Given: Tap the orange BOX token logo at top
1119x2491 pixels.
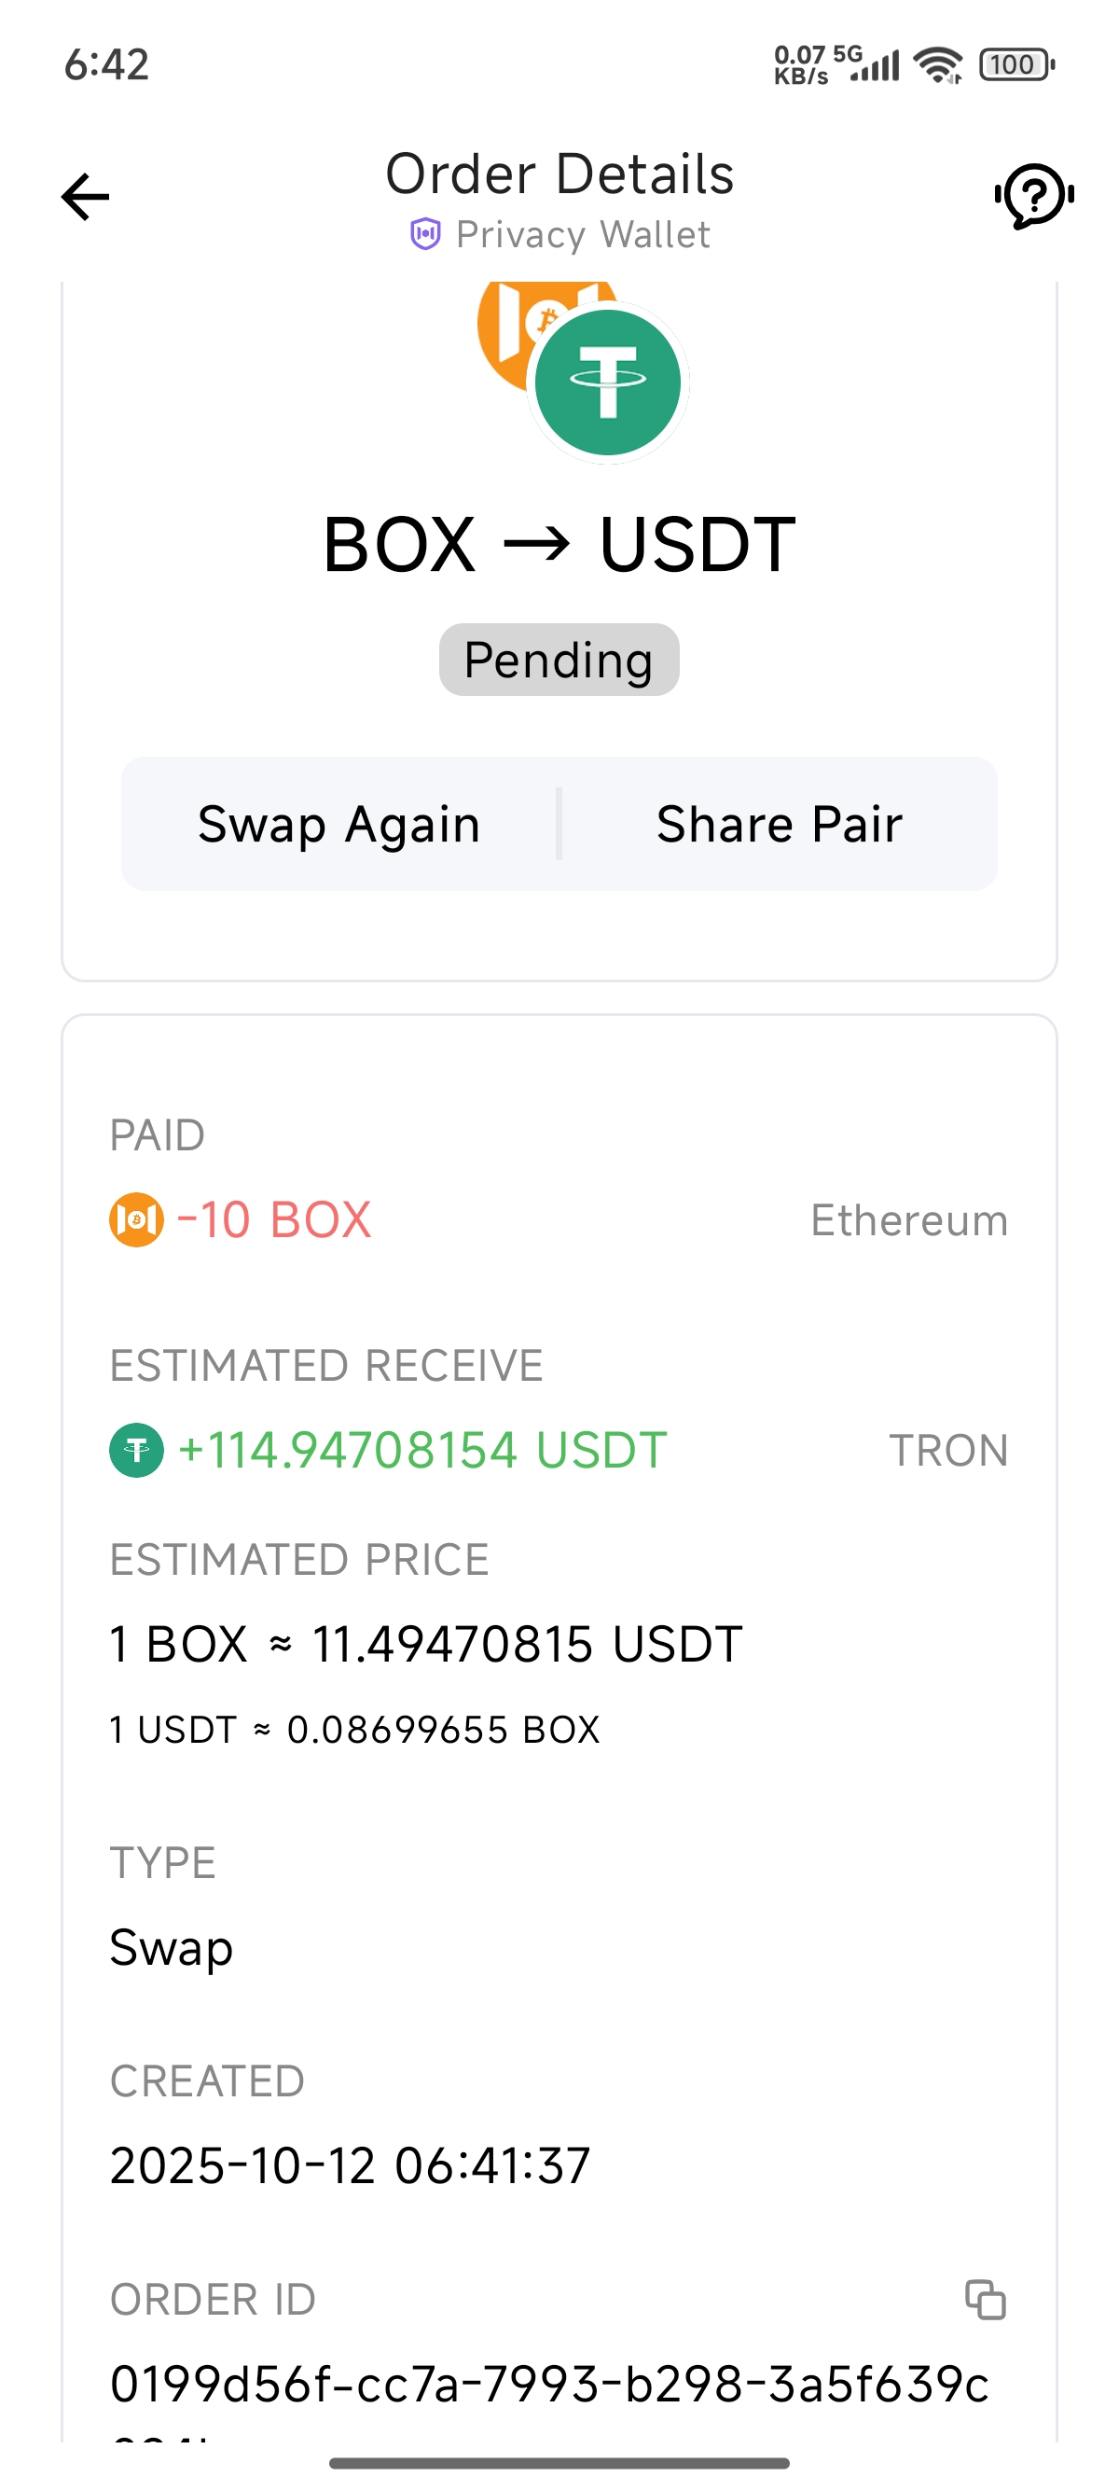Looking at the screenshot, I should pos(504,324).
